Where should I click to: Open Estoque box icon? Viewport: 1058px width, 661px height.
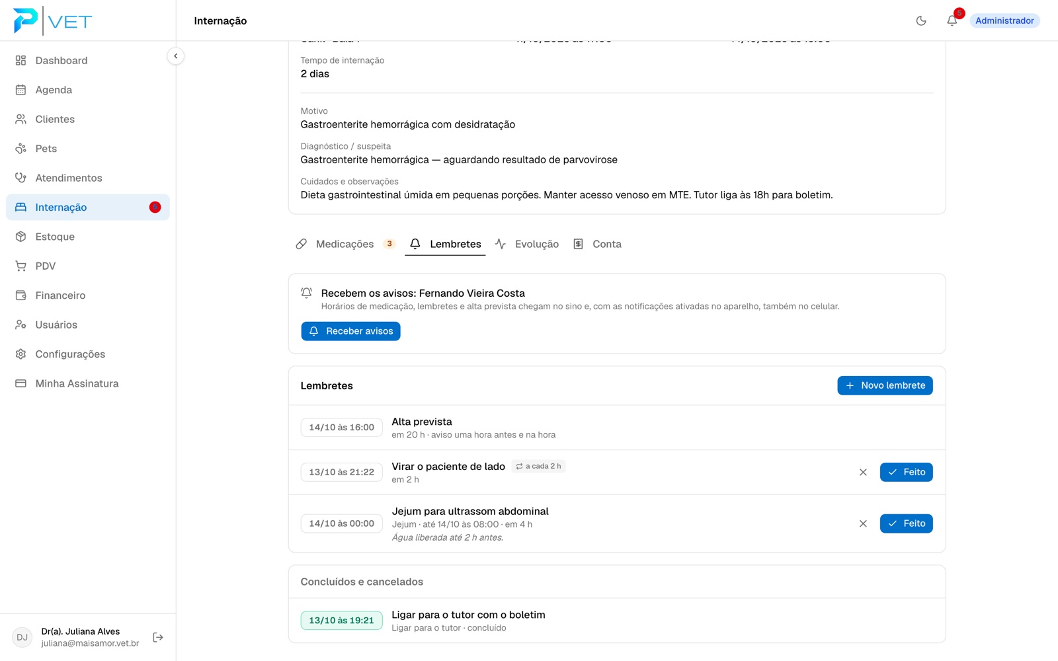(x=20, y=237)
